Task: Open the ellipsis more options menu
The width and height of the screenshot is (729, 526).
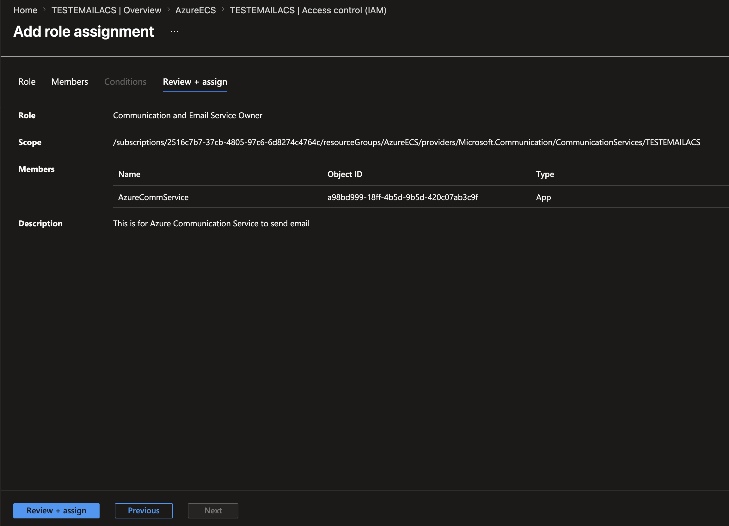Action: 175,32
